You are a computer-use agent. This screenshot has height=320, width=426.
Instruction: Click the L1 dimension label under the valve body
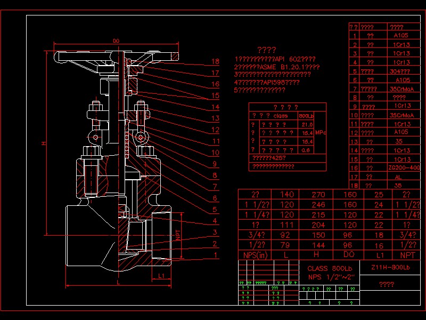point(161,276)
